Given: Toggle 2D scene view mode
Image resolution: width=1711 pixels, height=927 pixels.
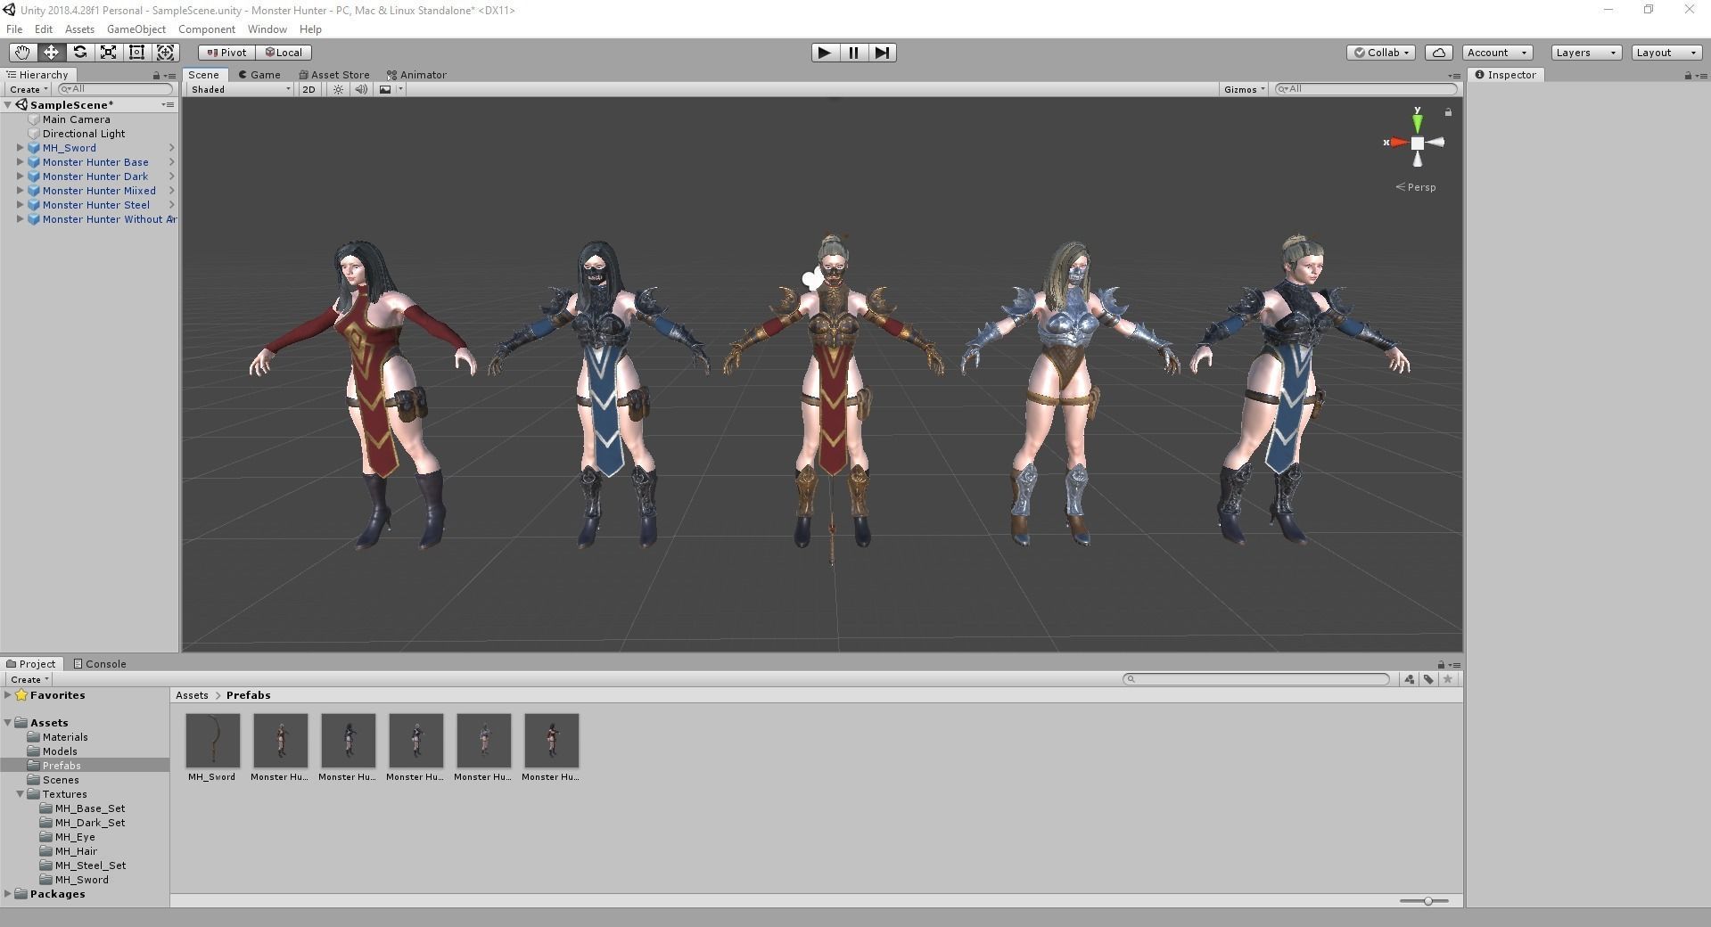Looking at the screenshot, I should (308, 89).
